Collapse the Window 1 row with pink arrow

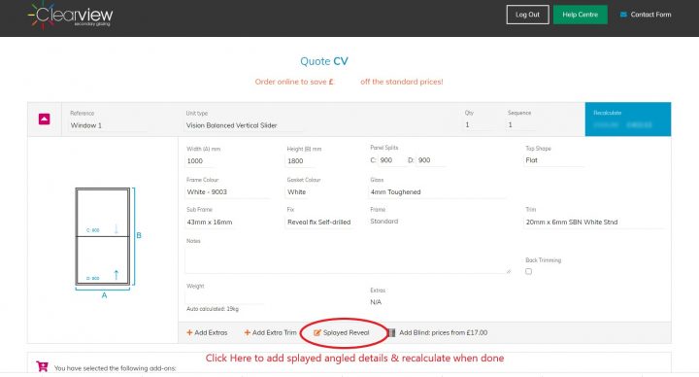coord(44,120)
